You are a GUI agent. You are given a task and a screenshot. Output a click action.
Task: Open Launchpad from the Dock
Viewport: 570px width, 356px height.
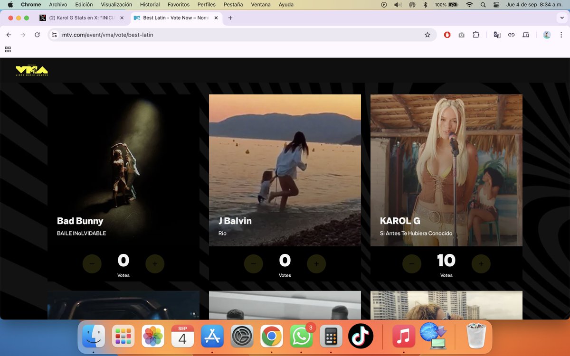123,337
